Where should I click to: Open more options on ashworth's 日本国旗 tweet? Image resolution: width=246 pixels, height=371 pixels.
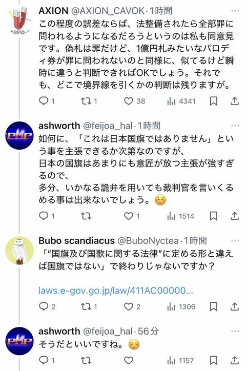tap(235, 126)
